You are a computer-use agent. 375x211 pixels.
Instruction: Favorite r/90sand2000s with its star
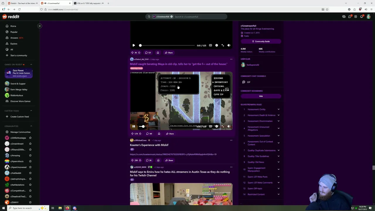pyautogui.click(x=30, y=149)
